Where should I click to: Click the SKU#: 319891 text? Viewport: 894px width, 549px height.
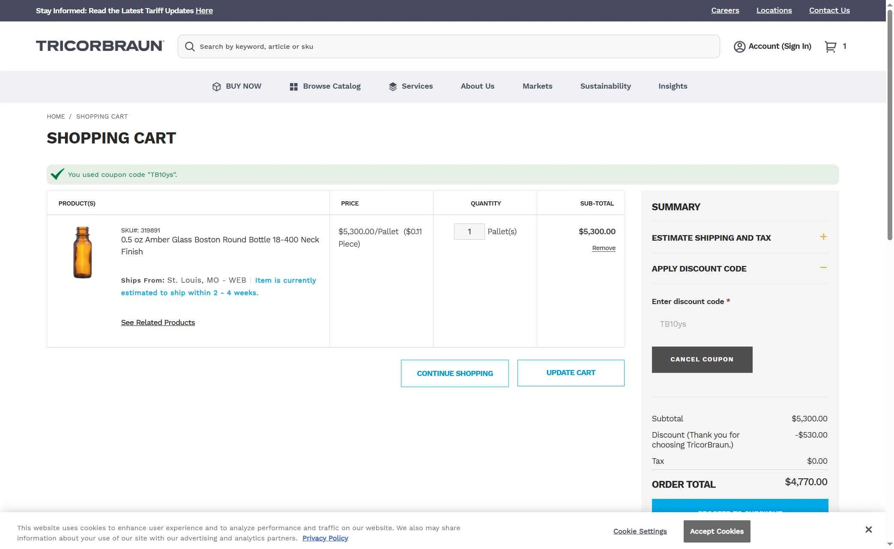pyautogui.click(x=141, y=230)
